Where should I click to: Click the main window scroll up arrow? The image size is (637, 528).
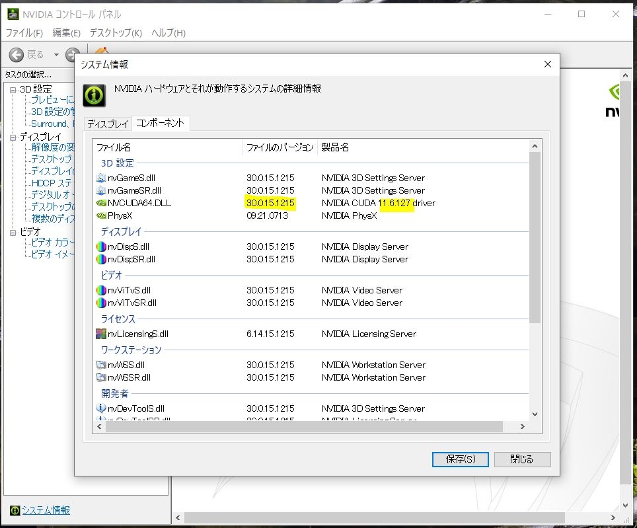[x=625, y=75]
